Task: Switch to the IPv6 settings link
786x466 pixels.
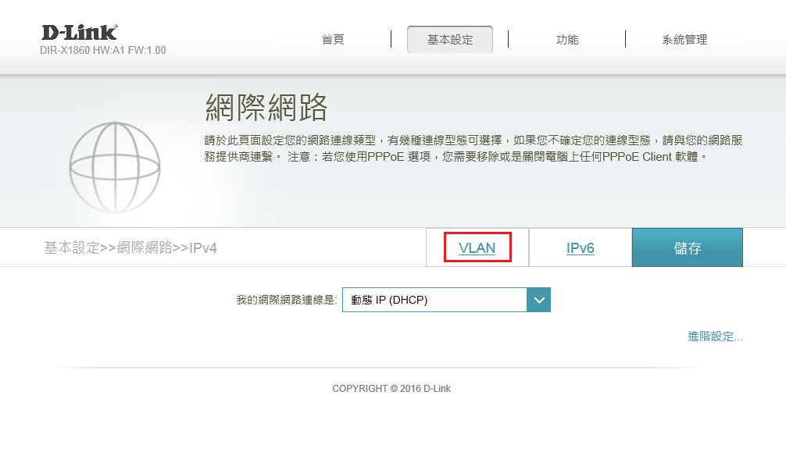Action: (x=580, y=248)
